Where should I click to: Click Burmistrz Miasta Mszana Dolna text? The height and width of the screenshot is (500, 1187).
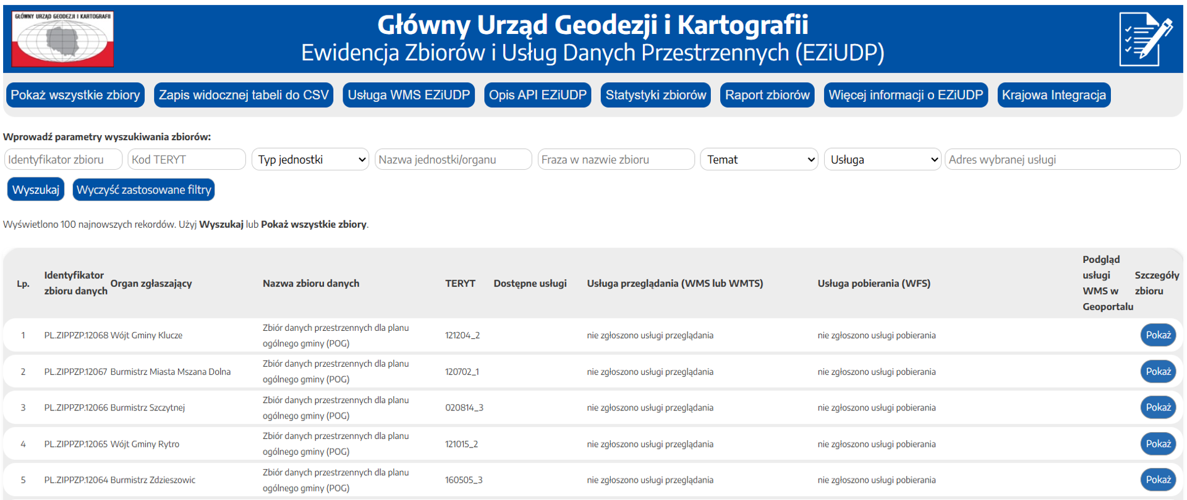171,372
